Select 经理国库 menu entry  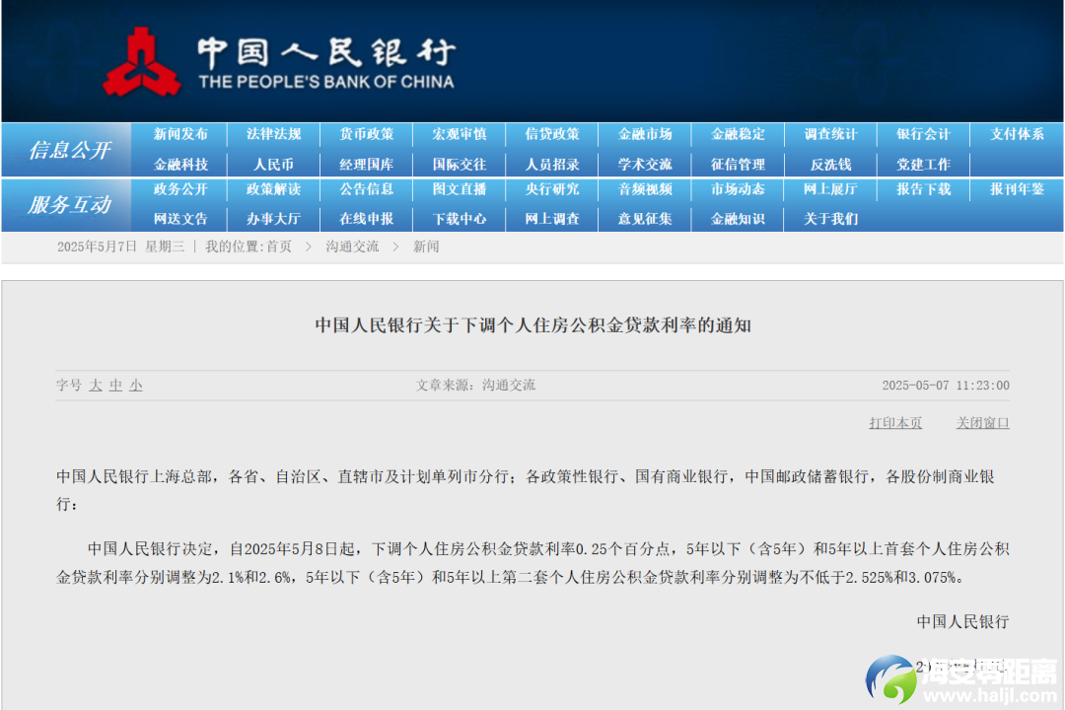click(367, 165)
